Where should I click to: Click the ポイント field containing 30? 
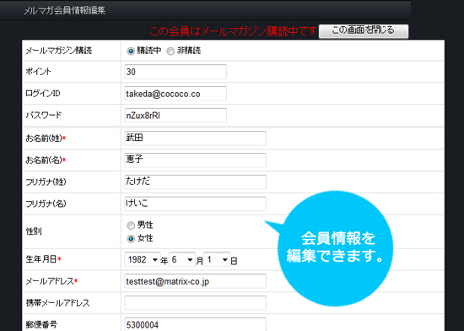coord(175,72)
